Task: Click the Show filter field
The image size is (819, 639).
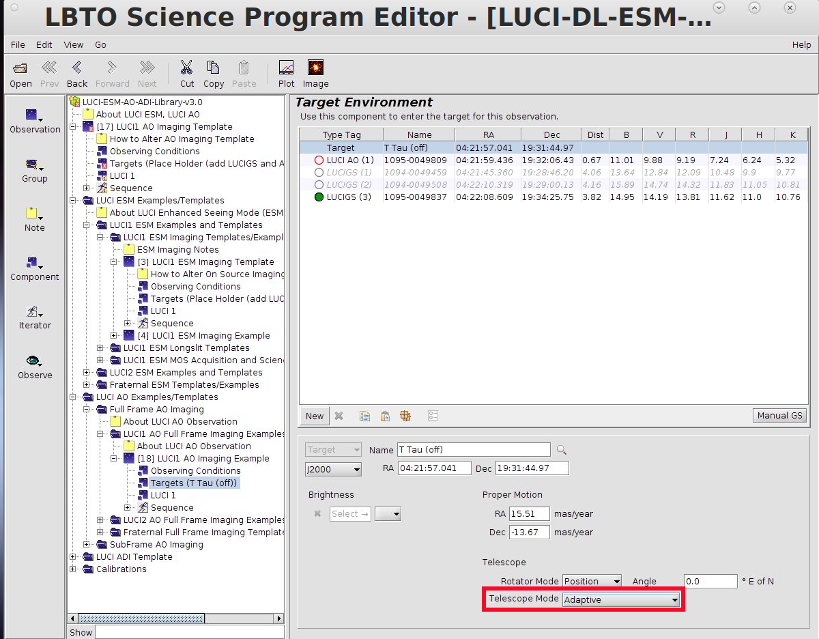Action: (x=189, y=633)
